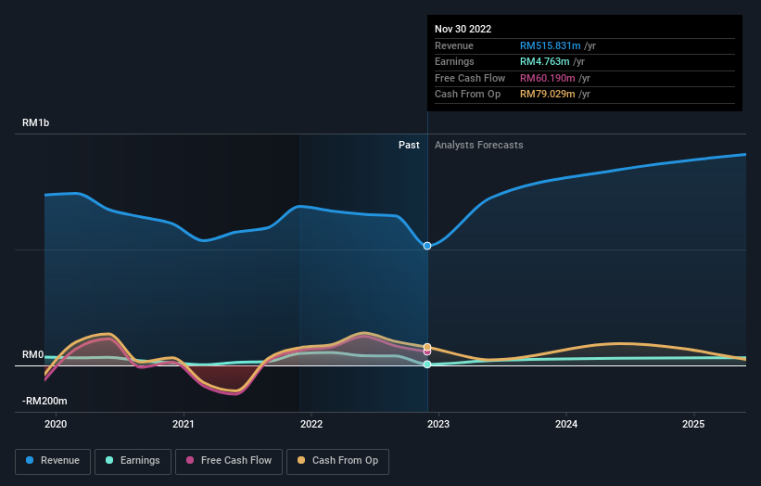The image size is (761, 486).
Task: Toggle the Free Cash Flow legend series
Action: coord(229,461)
